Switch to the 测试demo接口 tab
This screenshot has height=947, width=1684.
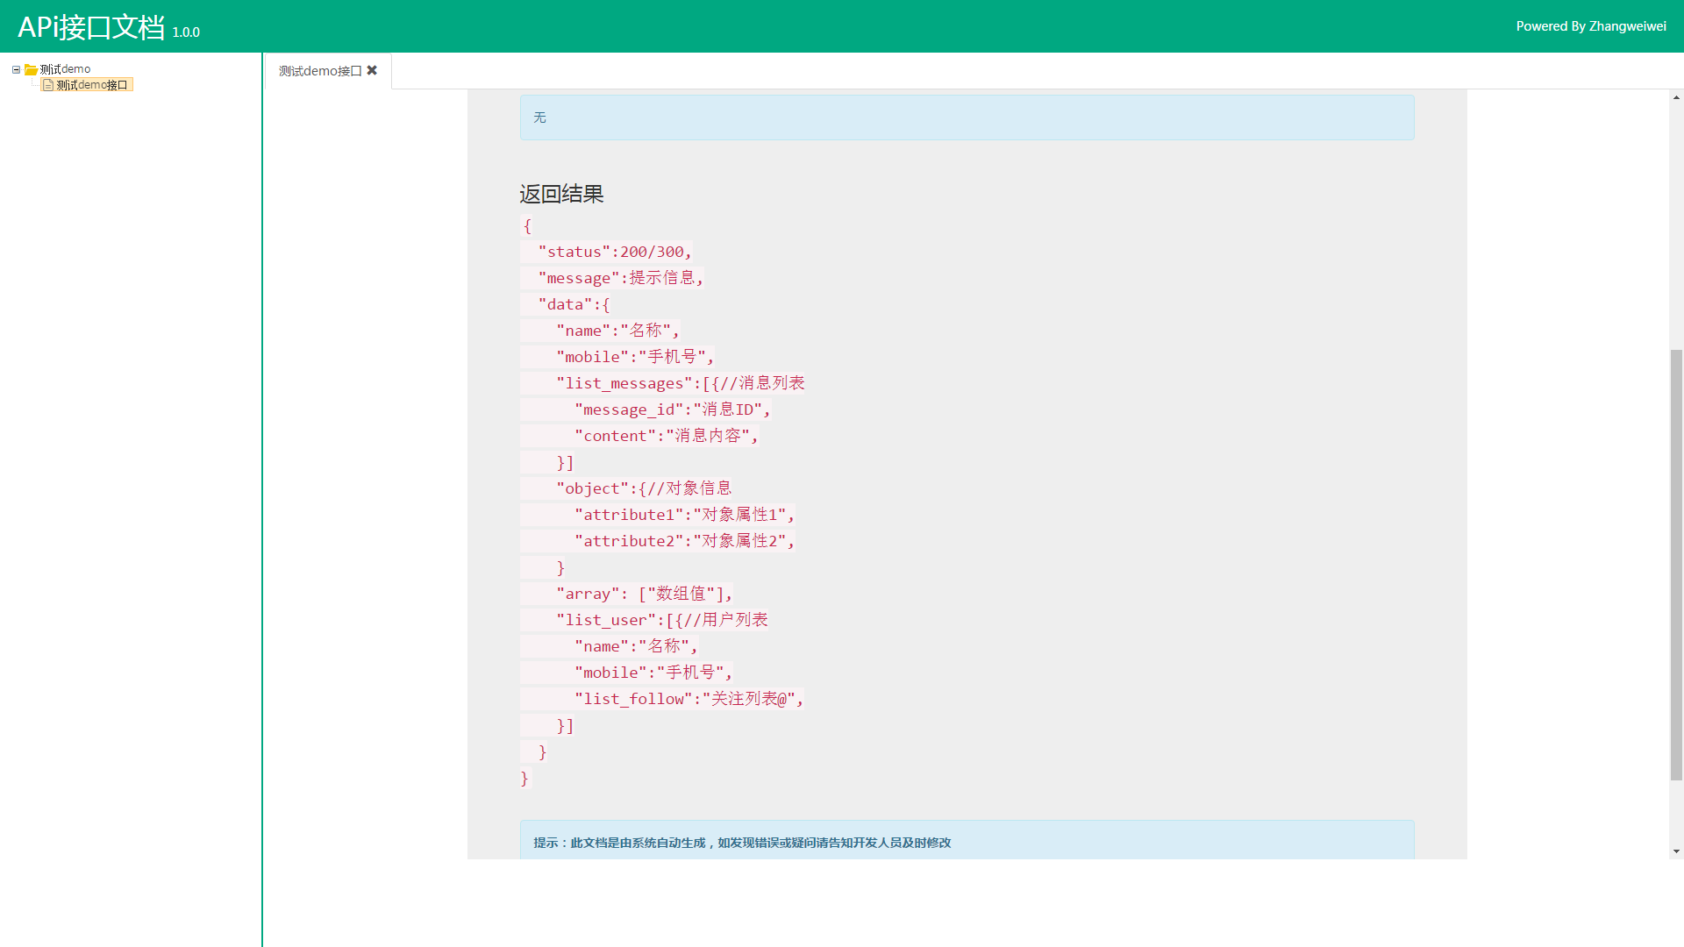[319, 71]
